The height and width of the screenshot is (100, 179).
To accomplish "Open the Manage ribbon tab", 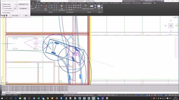I will (x=38, y=3).
